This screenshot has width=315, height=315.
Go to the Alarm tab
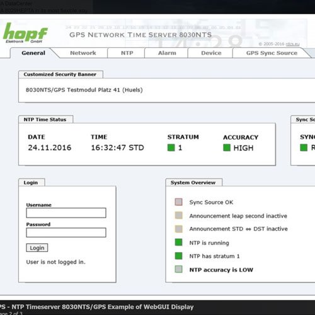click(x=167, y=53)
